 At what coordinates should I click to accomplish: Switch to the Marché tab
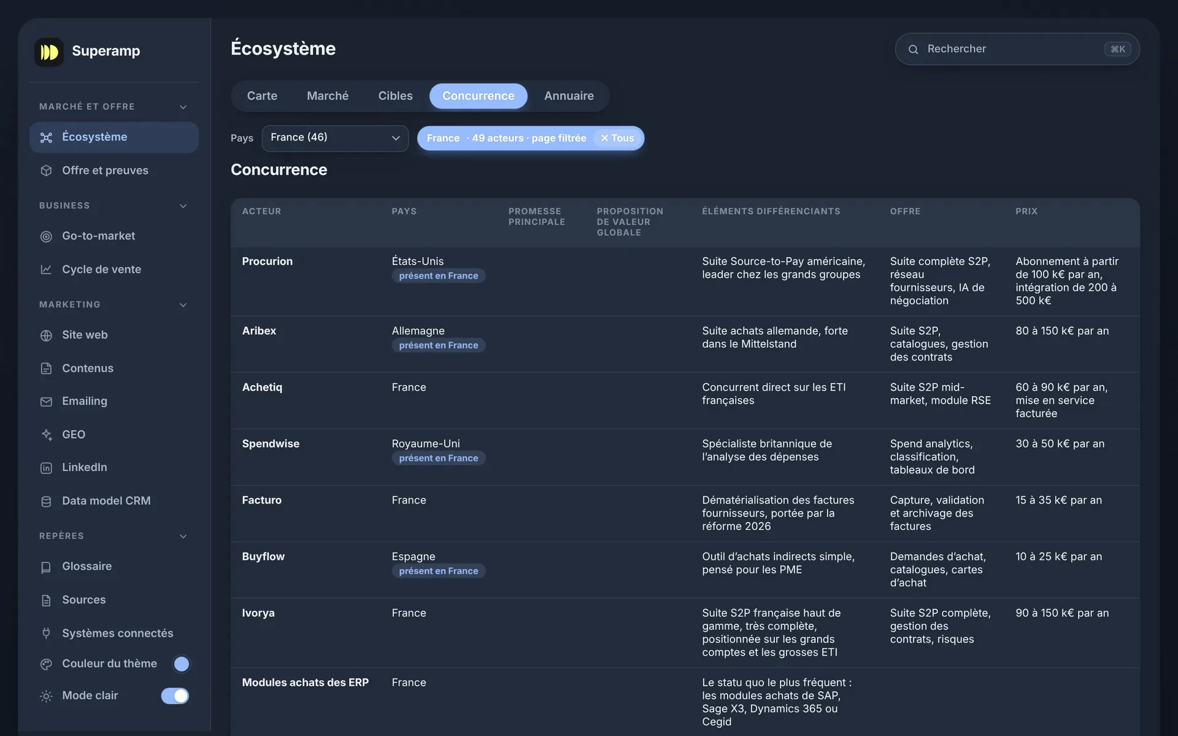[328, 96]
